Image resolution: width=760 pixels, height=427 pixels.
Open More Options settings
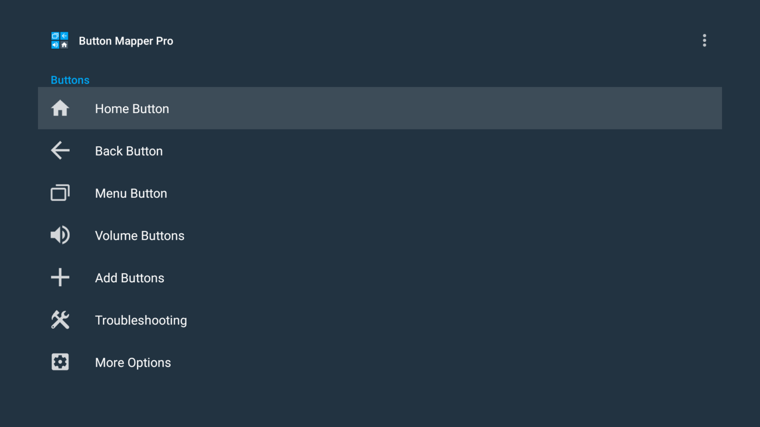pos(247,362)
